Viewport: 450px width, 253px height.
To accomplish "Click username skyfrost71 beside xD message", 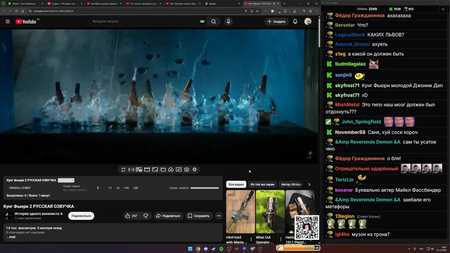I will point(347,95).
